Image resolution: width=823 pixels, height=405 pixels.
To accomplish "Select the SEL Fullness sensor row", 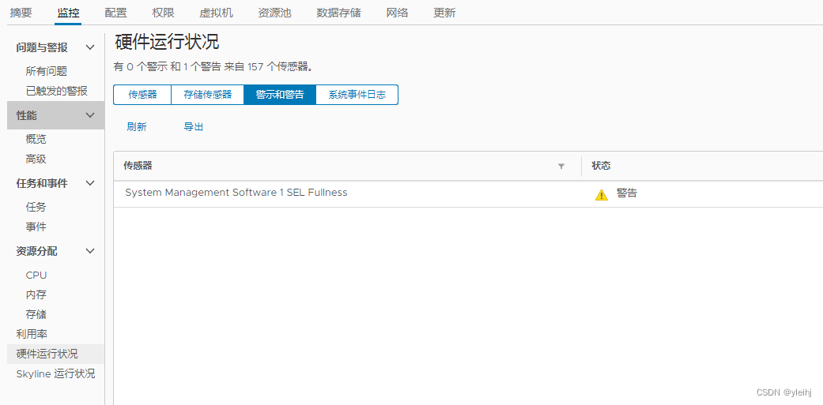I will click(236, 193).
